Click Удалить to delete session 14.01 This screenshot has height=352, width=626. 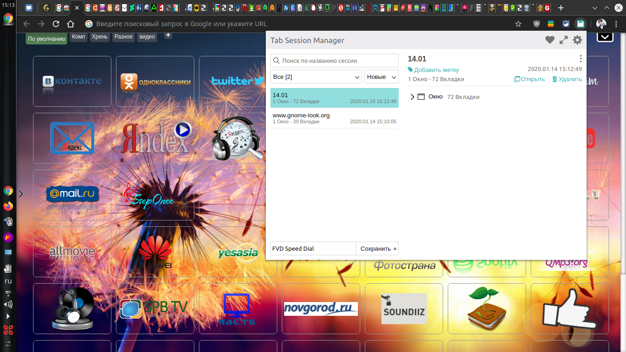[x=567, y=79]
